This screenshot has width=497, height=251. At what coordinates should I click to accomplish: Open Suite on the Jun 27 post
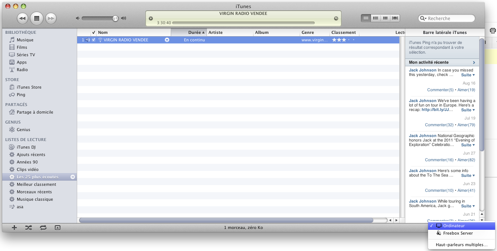(468, 145)
